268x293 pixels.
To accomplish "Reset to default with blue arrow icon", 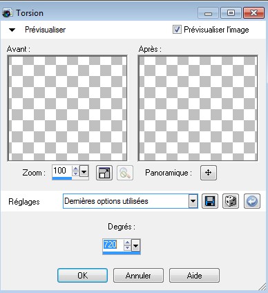I will click(252, 201).
